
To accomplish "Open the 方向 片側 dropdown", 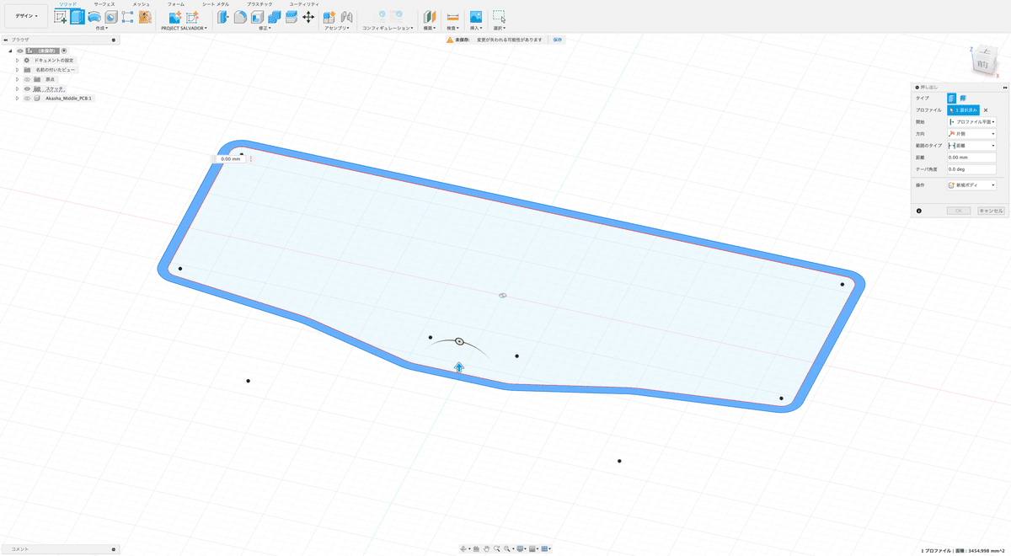I will click(971, 134).
